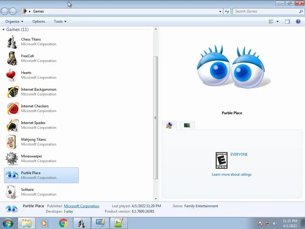Open the address bar history dropdown

coord(220,12)
